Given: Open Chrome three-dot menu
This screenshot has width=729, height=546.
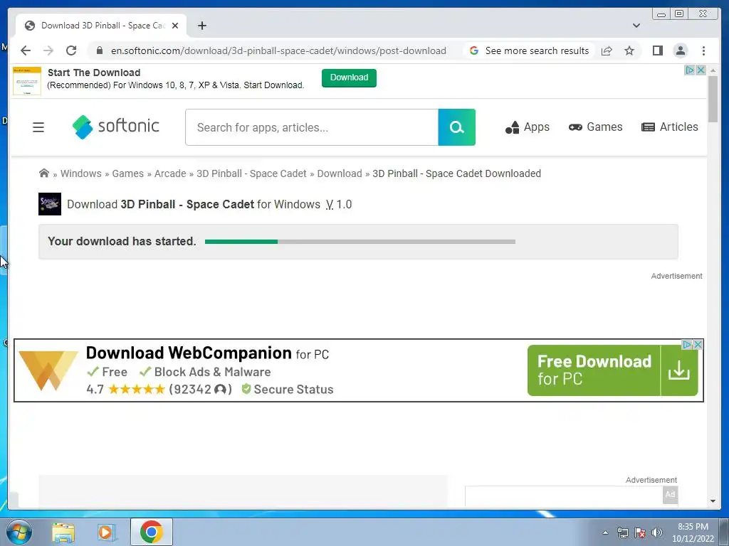Looking at the screenshot, I should pyautogui.click(x=703, y=50).
